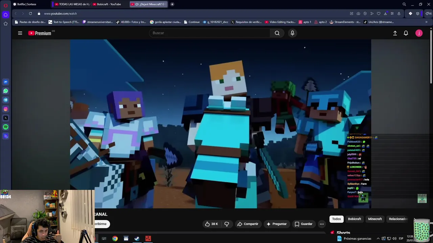Screen dimensions: 433x243
Task: Switch to ¿Dejaré Minecraft? tab
Action: 149,4
